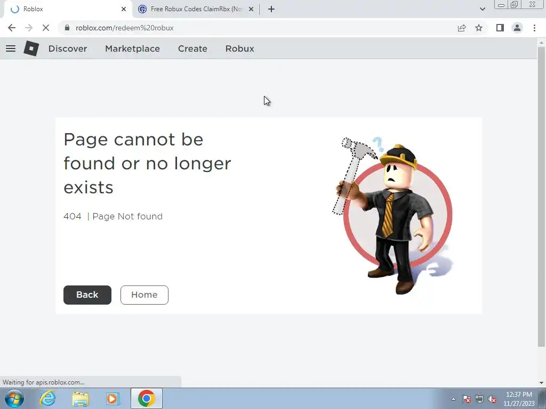Image resolution: width=546 pixels, height=409 pixels.
Task: Open Chrome three-dot menu
Action: pos(534,28)
